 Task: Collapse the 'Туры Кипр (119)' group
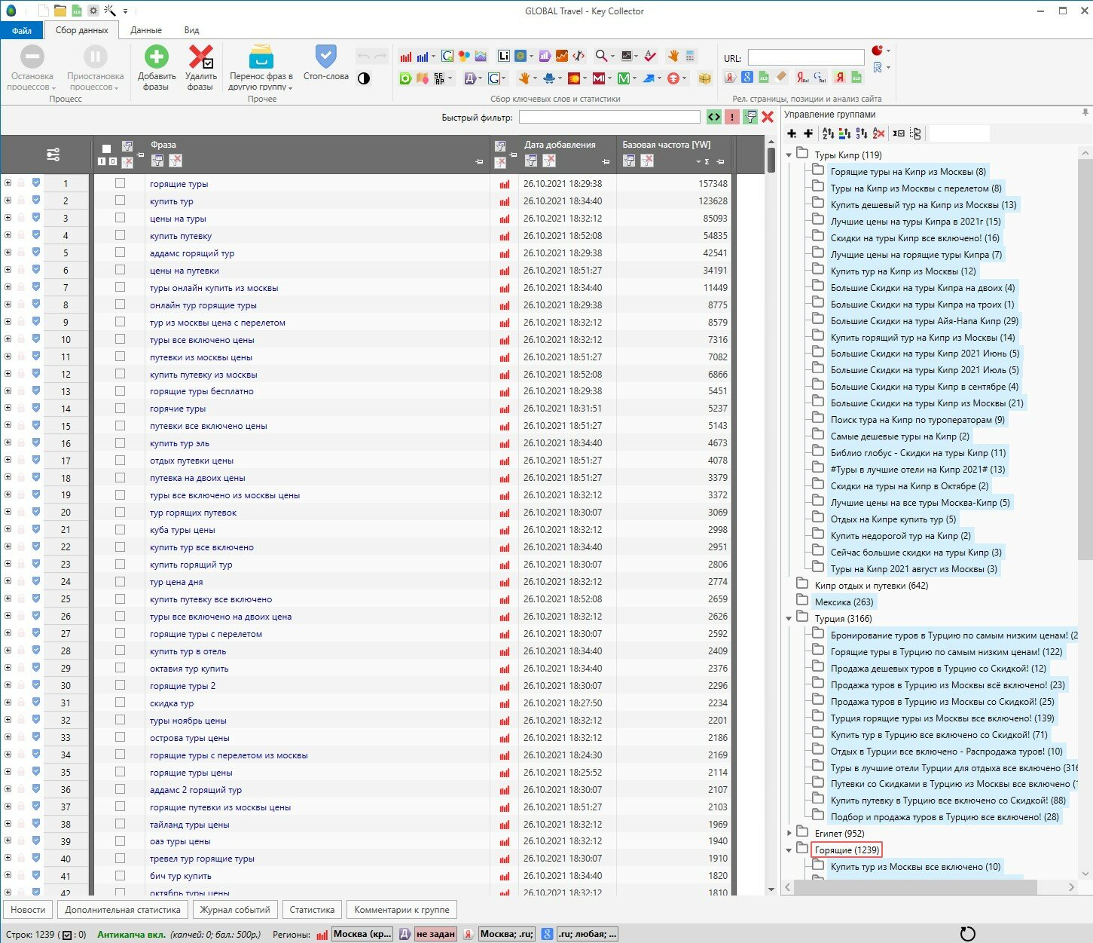coord(789,155)
